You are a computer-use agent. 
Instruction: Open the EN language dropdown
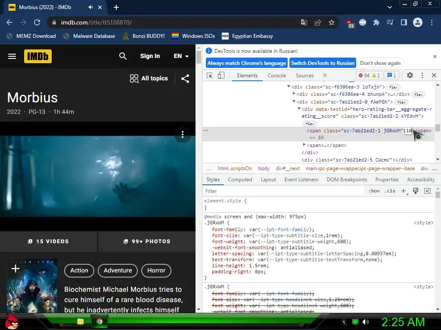[181, 56]
